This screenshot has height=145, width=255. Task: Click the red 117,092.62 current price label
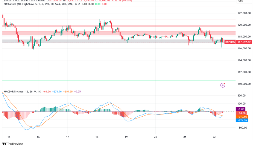click(x=244, y=42)
